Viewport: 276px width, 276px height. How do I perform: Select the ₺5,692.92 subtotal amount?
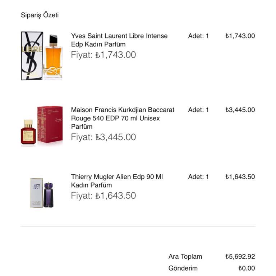[240, 257]
